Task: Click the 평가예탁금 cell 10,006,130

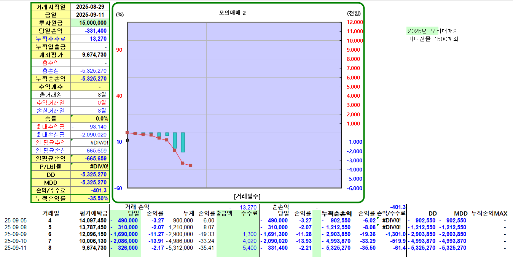Action: [93, 241]
